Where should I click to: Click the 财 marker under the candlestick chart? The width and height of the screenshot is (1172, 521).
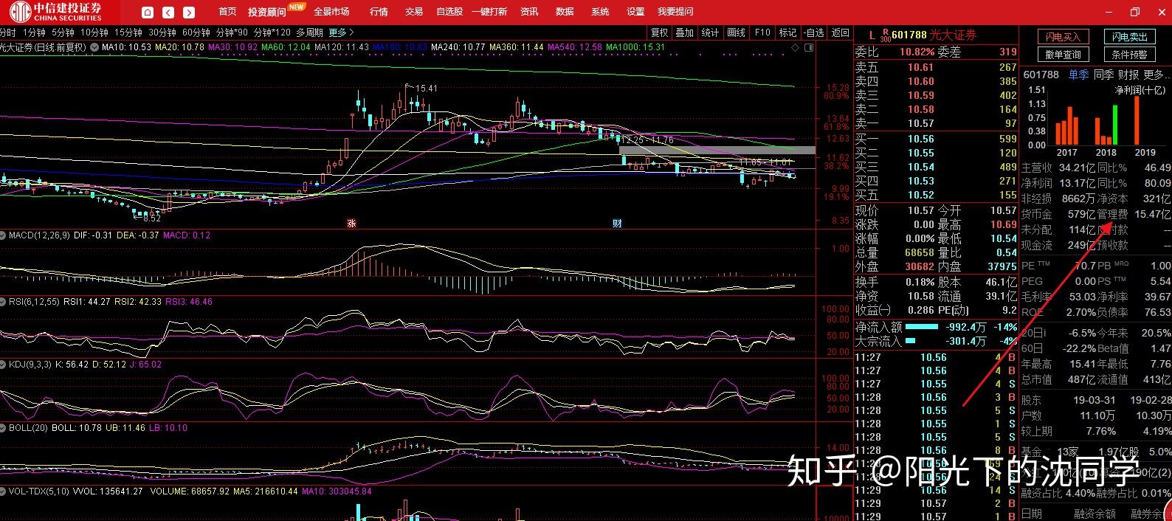(x=617, y=223)
